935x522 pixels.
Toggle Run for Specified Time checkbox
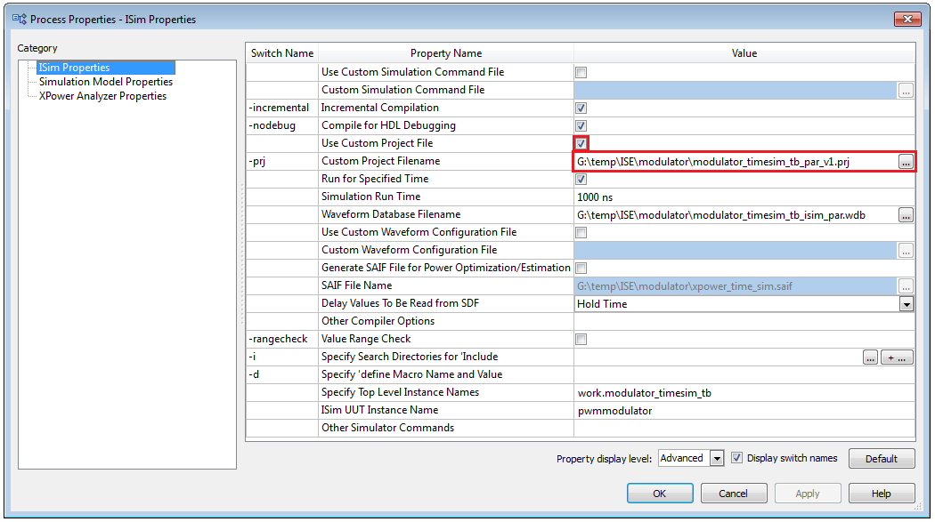pos(581,179)
